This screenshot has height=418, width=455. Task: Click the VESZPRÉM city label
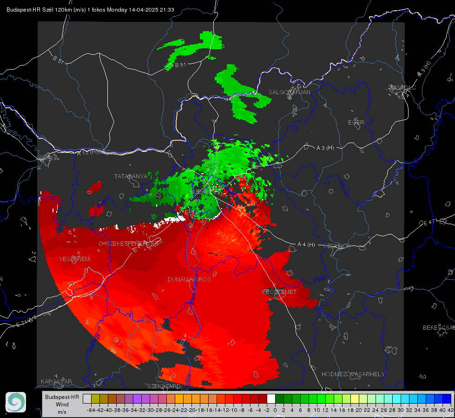click(74, 259)
